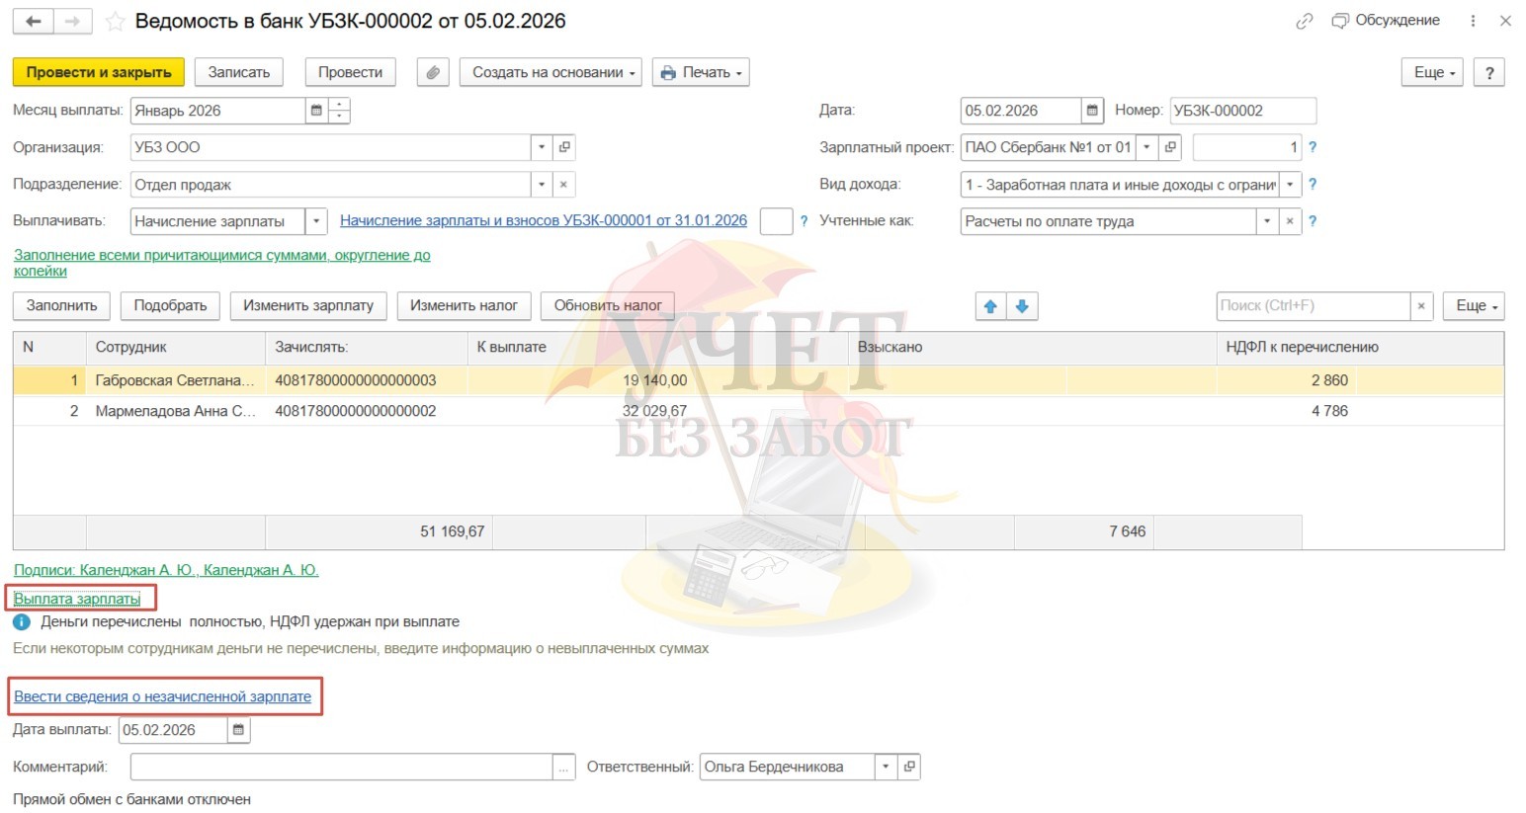
Task: Expand the Подразделение dropdown
Action: [542, 185]
